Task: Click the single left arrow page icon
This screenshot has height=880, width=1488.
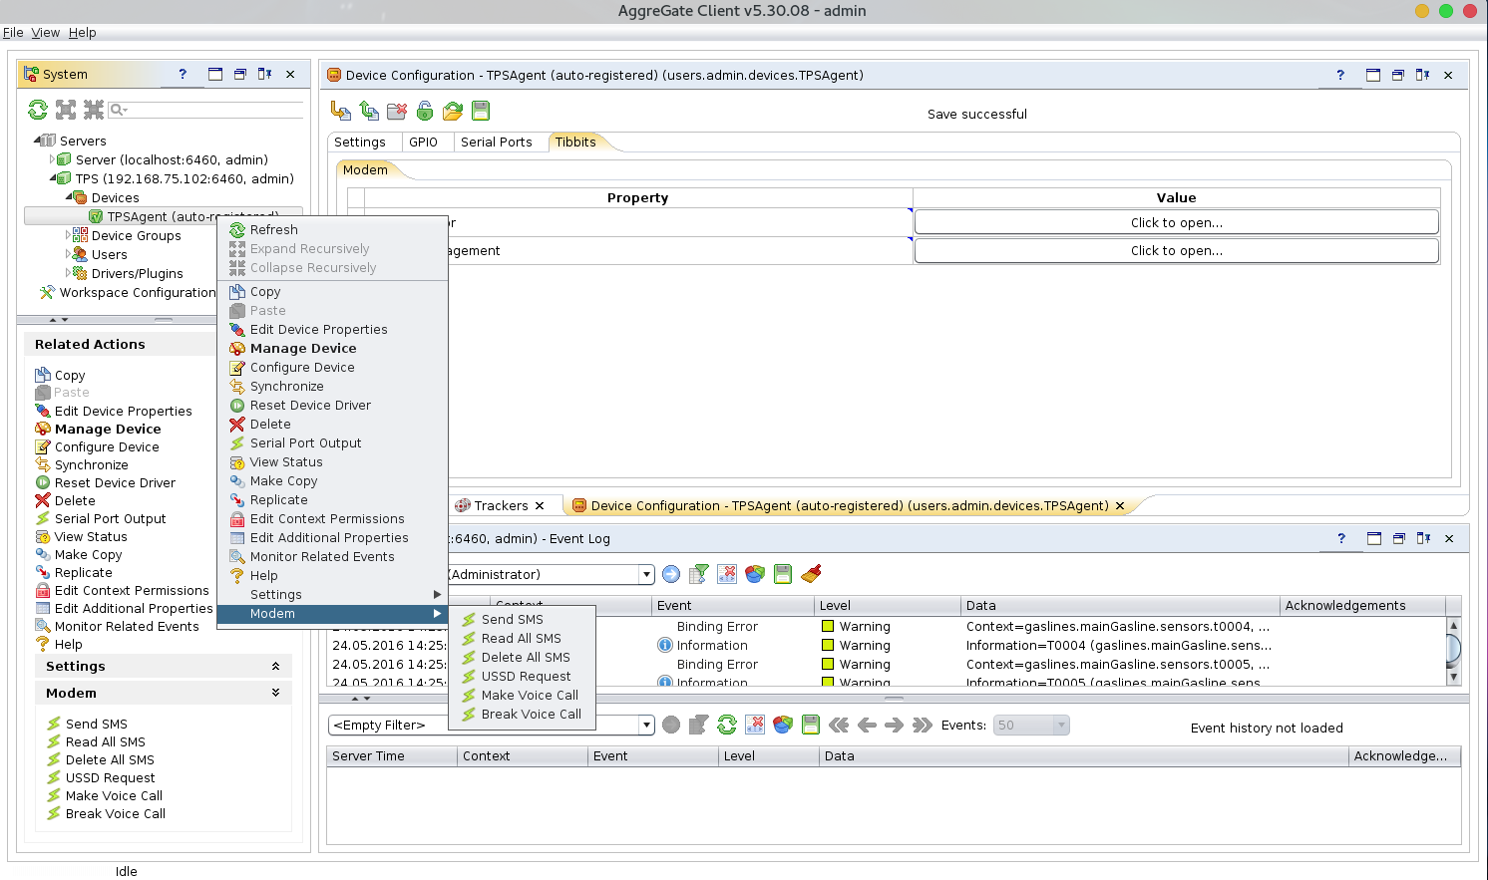Action: [867, 725]
